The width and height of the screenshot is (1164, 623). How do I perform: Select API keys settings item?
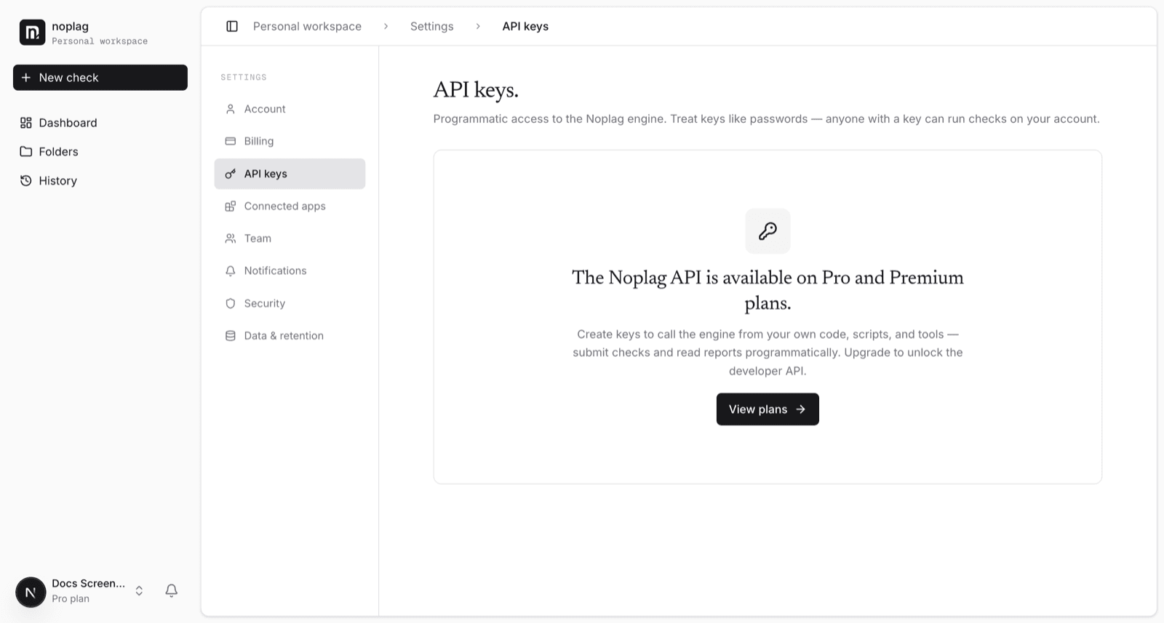click(290, 174)
